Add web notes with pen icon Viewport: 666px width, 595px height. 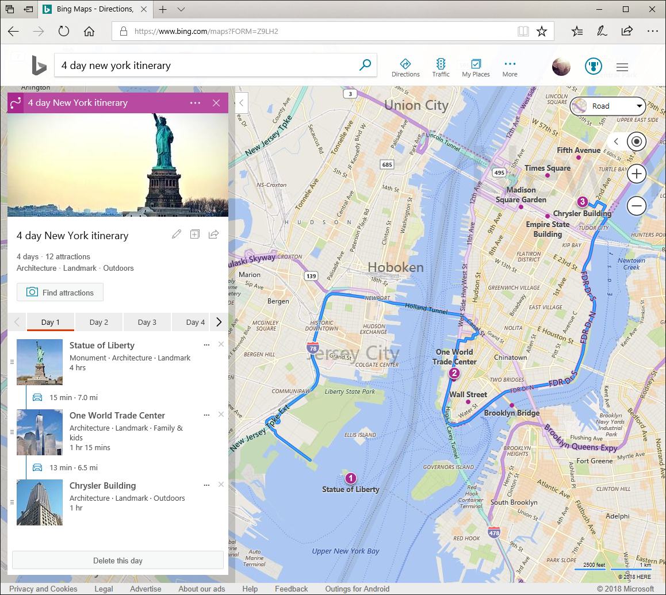602,31
